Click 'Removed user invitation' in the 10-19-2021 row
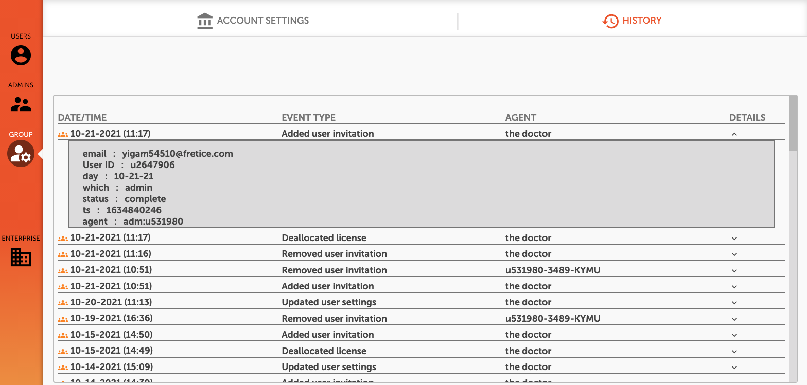The width and height of the screenshot is (807, 385). point(335,319)
